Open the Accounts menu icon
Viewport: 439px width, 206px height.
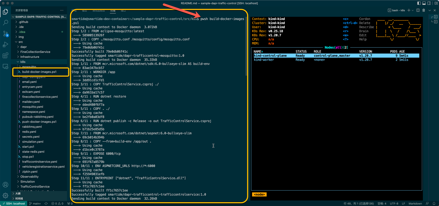coord(5,185)
